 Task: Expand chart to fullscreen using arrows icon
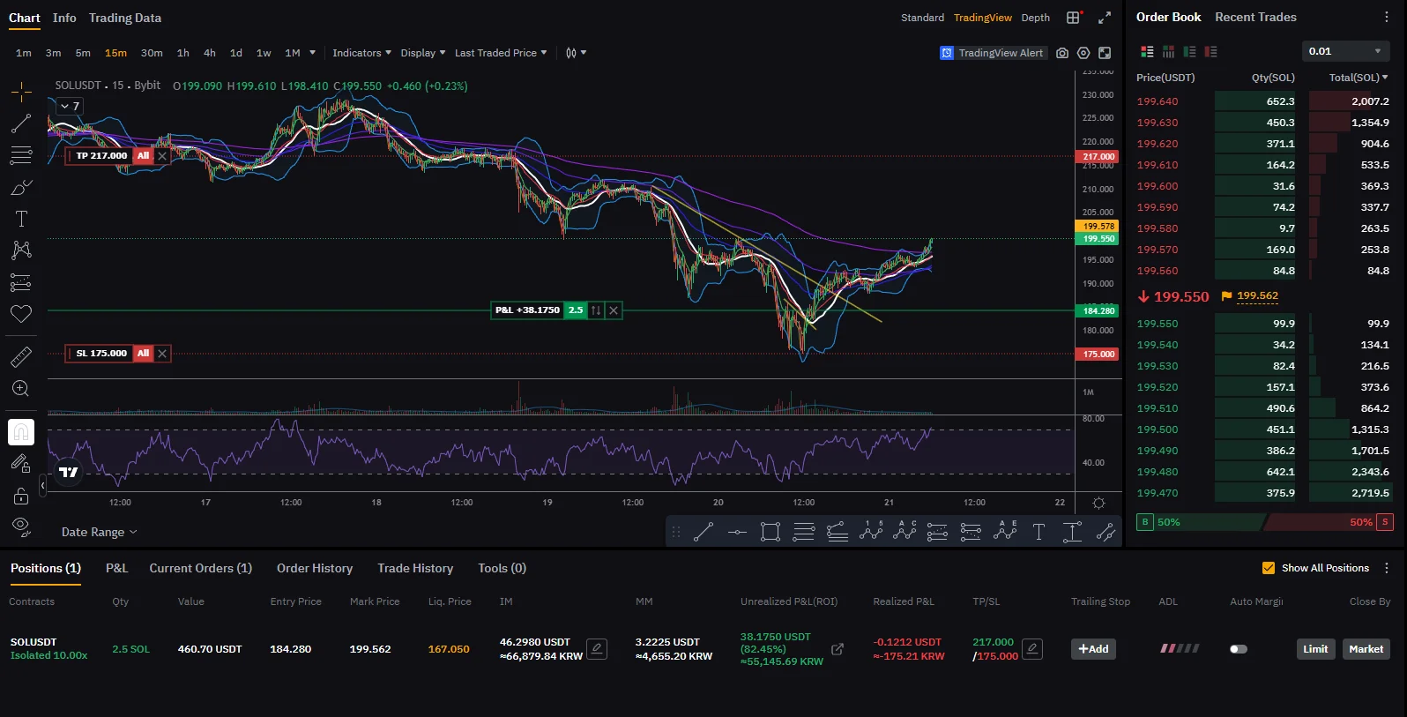pyautogui.click(x=1105, y=18)
